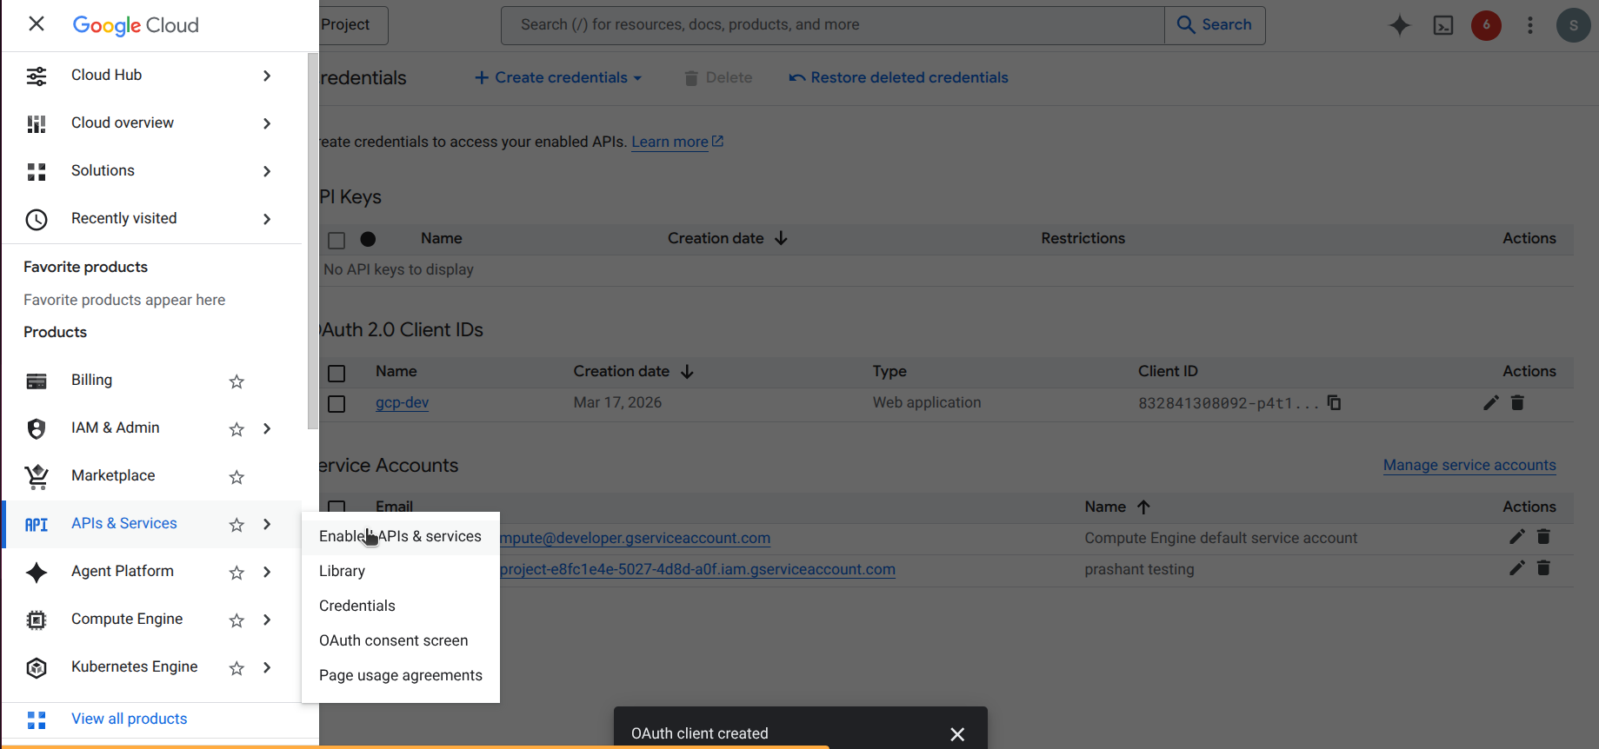Follow the Learn more link
Viewport: 1599px width, 749px height.
(x=677, y=142)
